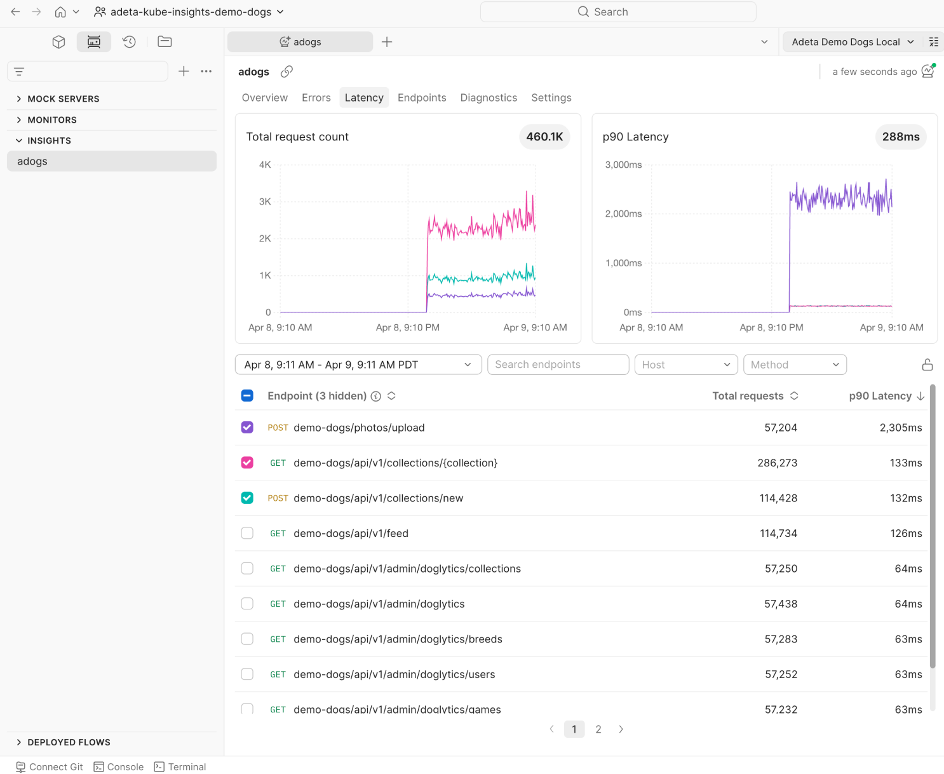944x774 pixels.
Task: Create a new item with the sidebar plus icon
Action: (184, 71)
